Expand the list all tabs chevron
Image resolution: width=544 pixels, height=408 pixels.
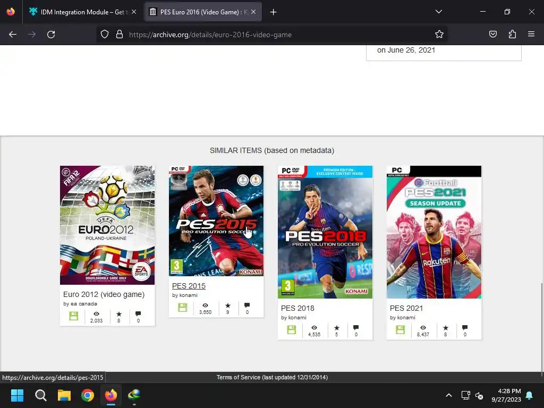coord(438,12)
